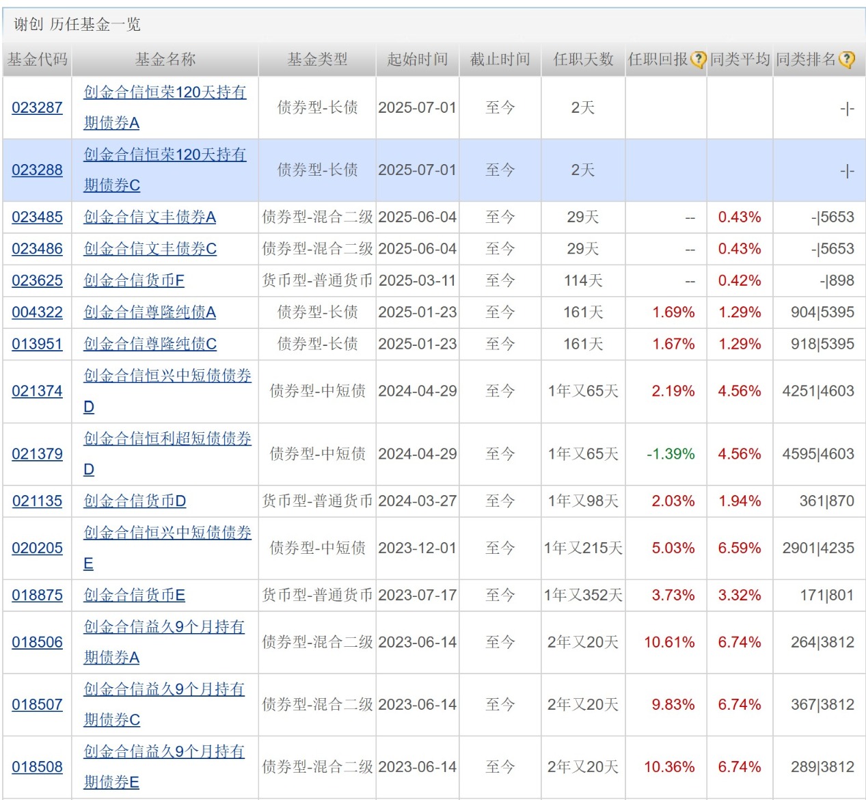The height and width of the screenshot is (800, 866).
Task: Click the 1.94% average value
Action: [740, 501]
